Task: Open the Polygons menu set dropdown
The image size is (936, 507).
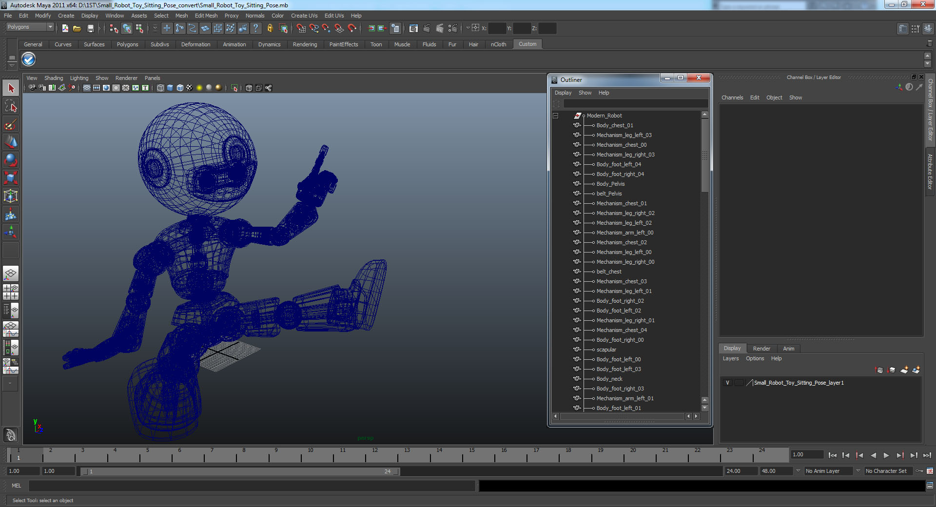Action: [x=30, y=27]
